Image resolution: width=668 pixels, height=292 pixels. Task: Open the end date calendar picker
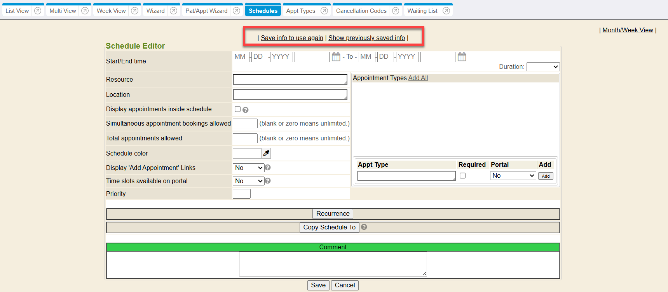click(x=462, y=57)
